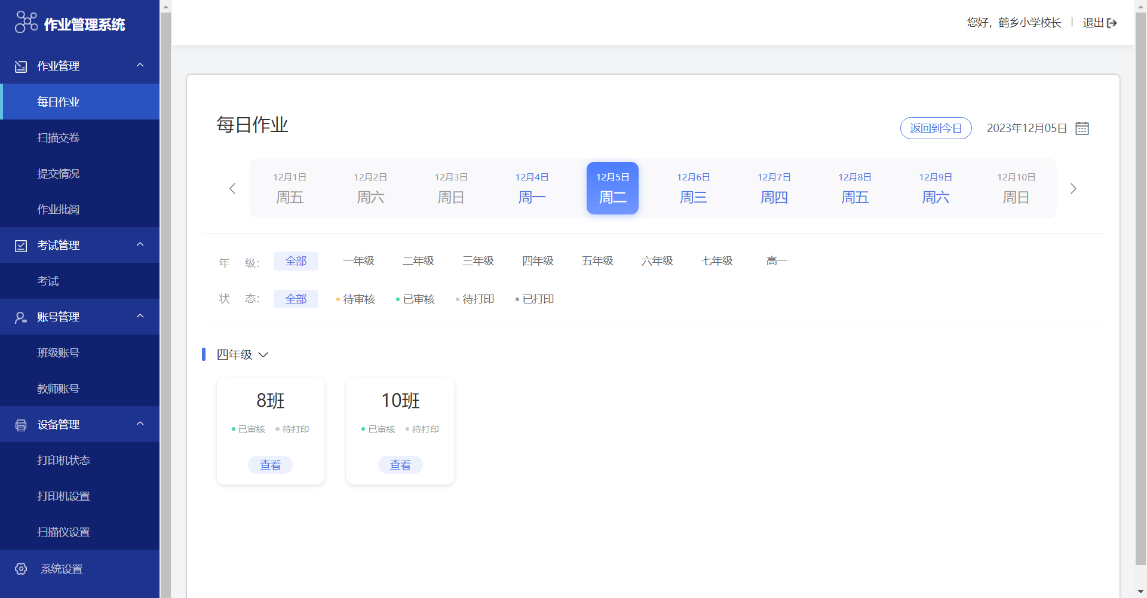Click the 返回到今日 button
This screenshot has height=598, width=1147.
936,128
